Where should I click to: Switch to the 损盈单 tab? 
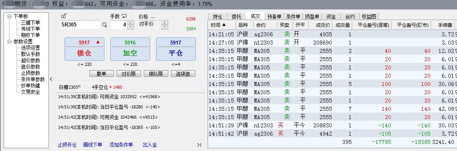[x=312, y=17]
